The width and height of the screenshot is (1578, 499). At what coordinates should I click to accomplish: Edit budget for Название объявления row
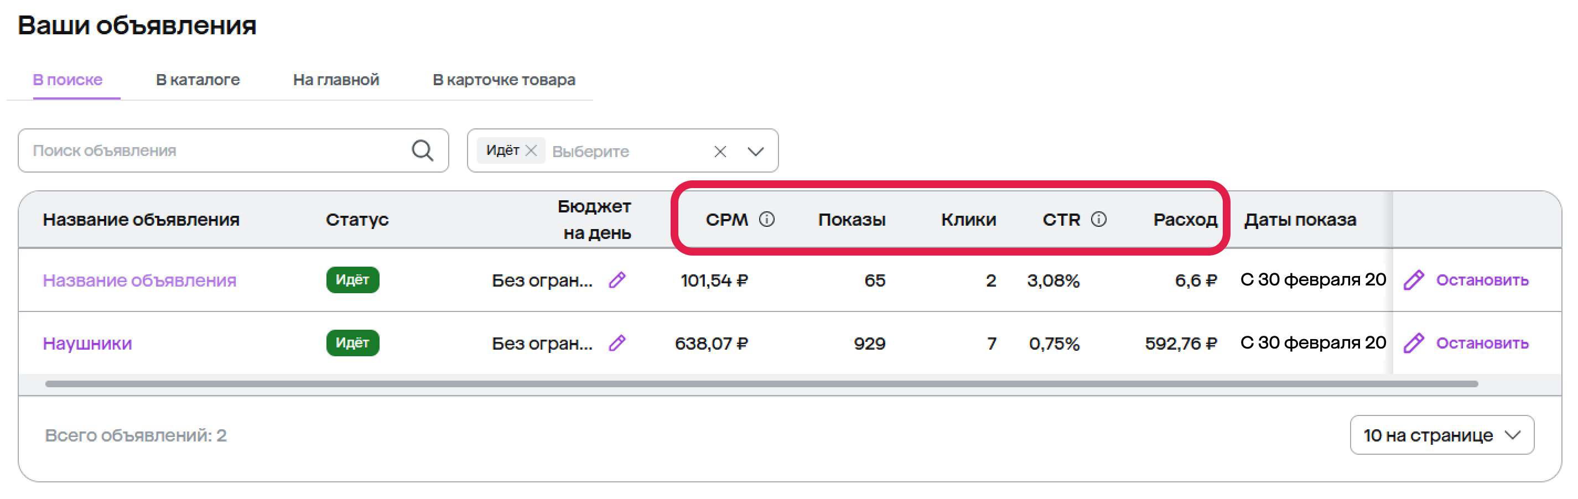point(617,280)
